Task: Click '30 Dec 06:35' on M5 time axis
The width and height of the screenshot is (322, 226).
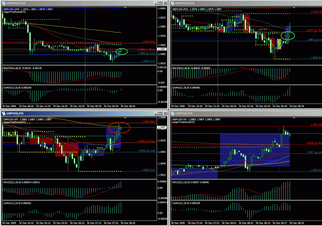Action: pyautogui.click(x=77, y=223)
